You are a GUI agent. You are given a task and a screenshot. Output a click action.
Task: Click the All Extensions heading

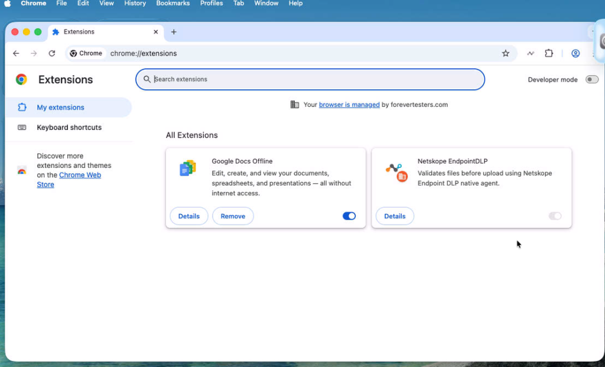tap(192, 135)
